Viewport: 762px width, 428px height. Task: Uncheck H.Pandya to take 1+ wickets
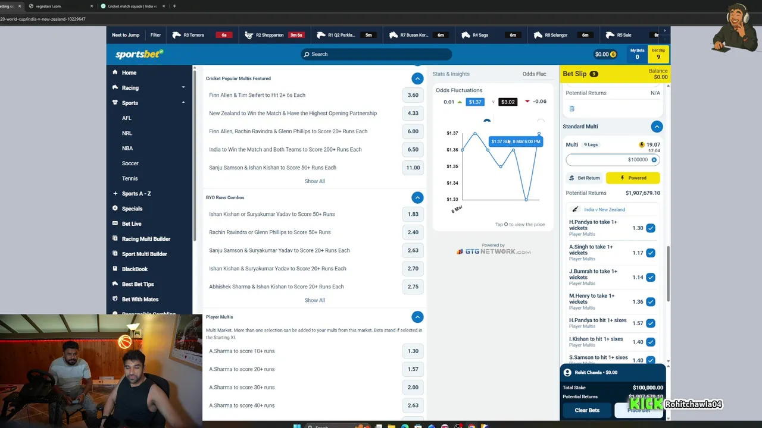651,228
